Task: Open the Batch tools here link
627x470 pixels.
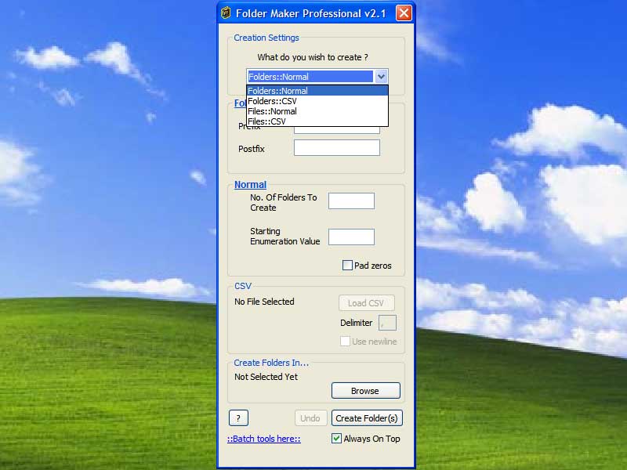Action: tap(264, 439)
